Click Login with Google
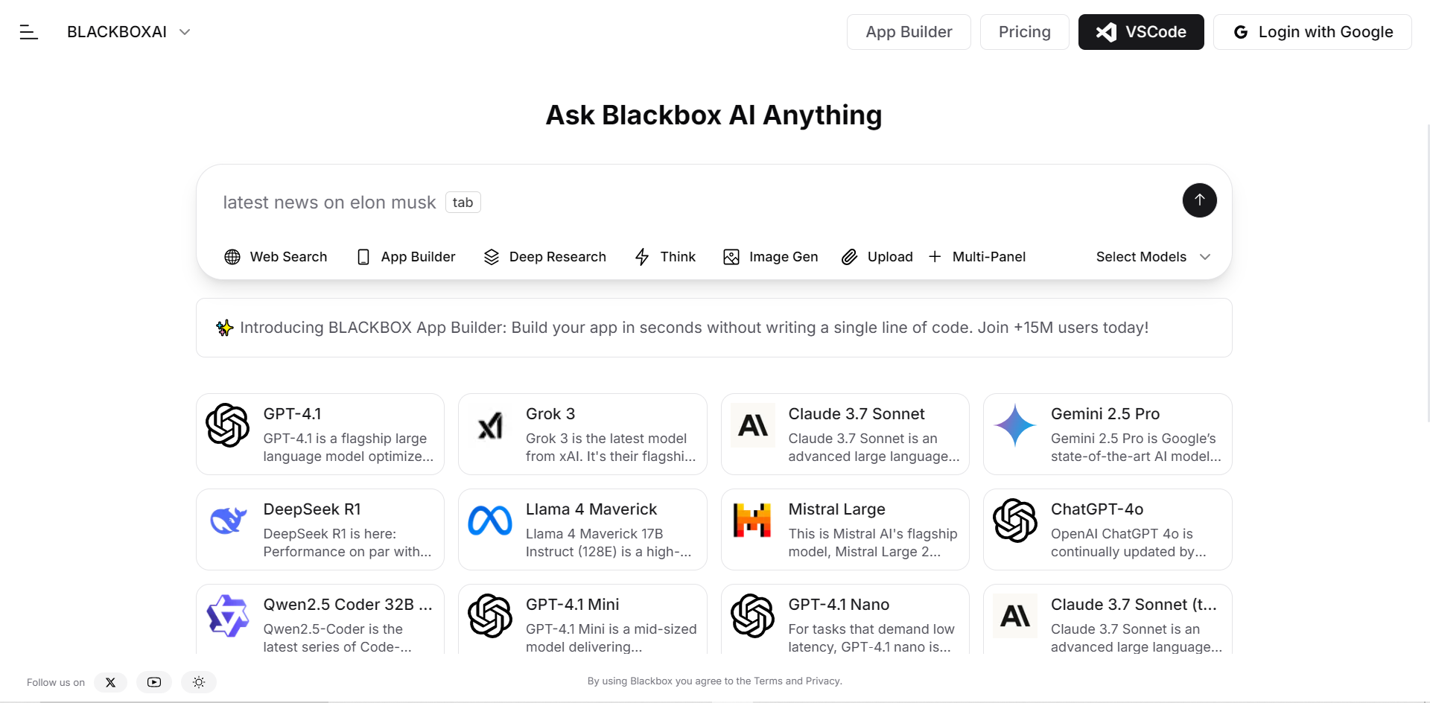 1312,32
